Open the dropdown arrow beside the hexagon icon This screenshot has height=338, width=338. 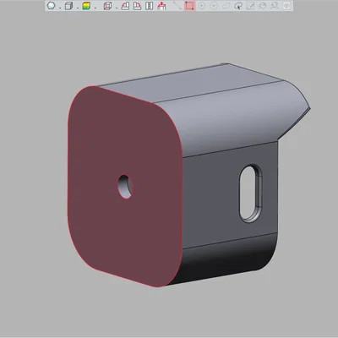(60, 8)
